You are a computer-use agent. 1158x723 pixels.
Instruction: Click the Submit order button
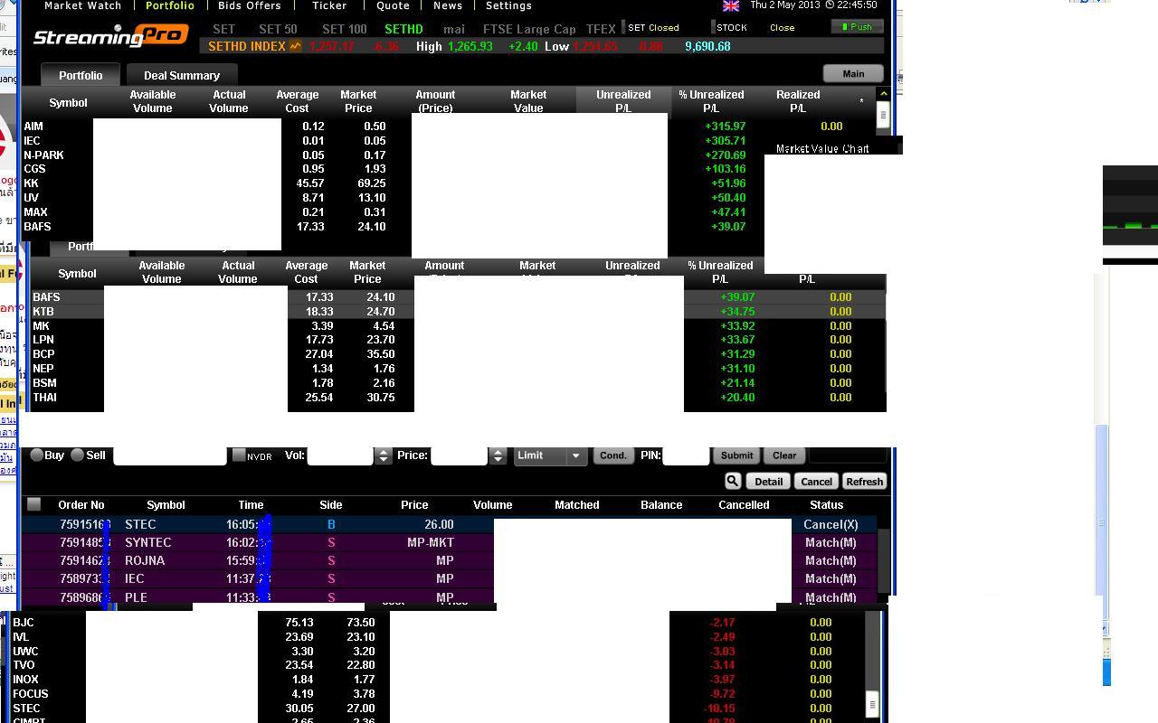tap(736, 455)
